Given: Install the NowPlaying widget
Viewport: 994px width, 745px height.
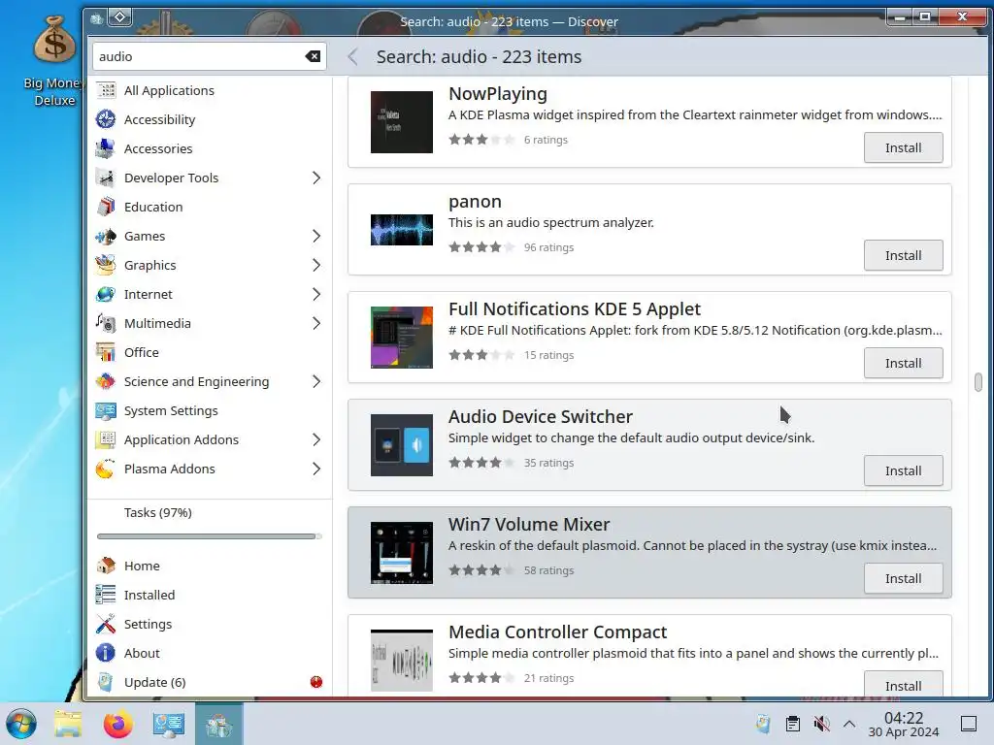Looking at the screenshot, I should point(904,147).
